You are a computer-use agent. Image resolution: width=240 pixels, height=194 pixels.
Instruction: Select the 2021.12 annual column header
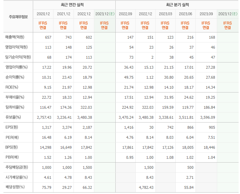64,14
